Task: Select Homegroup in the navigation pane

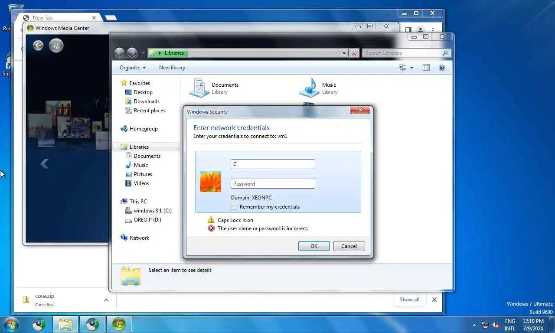Action: [x=144, y=129]
